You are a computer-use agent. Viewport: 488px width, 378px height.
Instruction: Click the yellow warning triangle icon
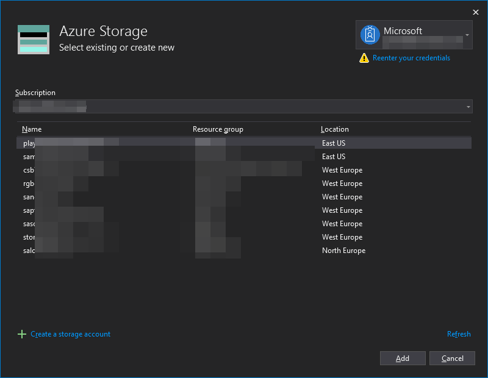coord(364,58)
